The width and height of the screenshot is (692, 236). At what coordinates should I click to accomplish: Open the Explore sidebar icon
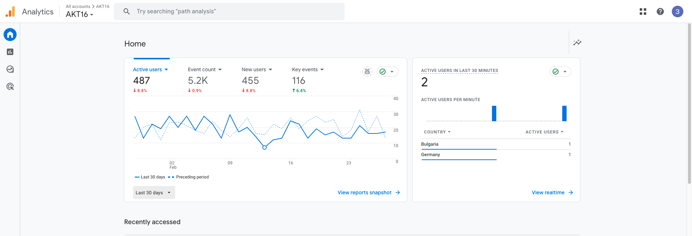[x=10, y=69]
